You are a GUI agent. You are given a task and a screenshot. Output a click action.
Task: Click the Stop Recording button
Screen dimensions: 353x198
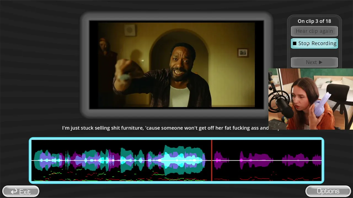(x=314, y=43)
